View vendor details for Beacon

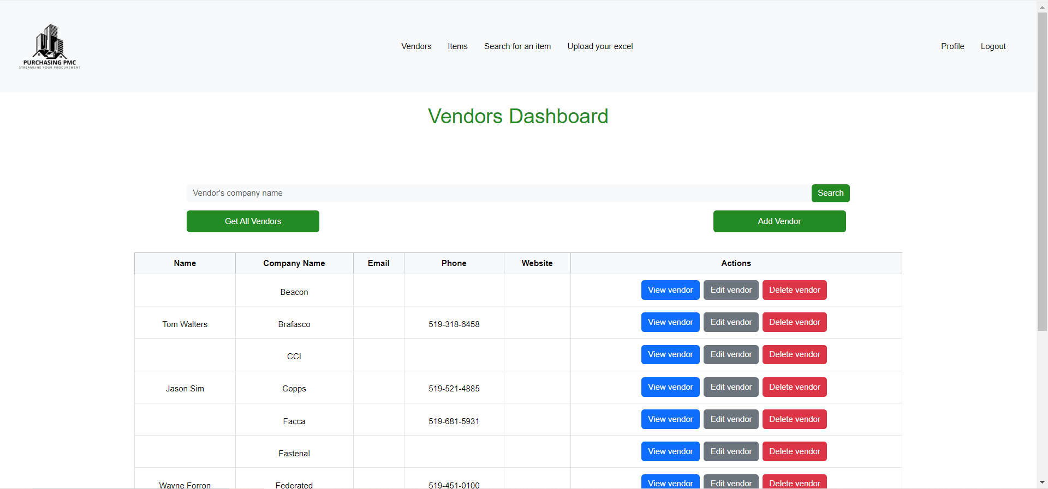[x=670, y=290]
